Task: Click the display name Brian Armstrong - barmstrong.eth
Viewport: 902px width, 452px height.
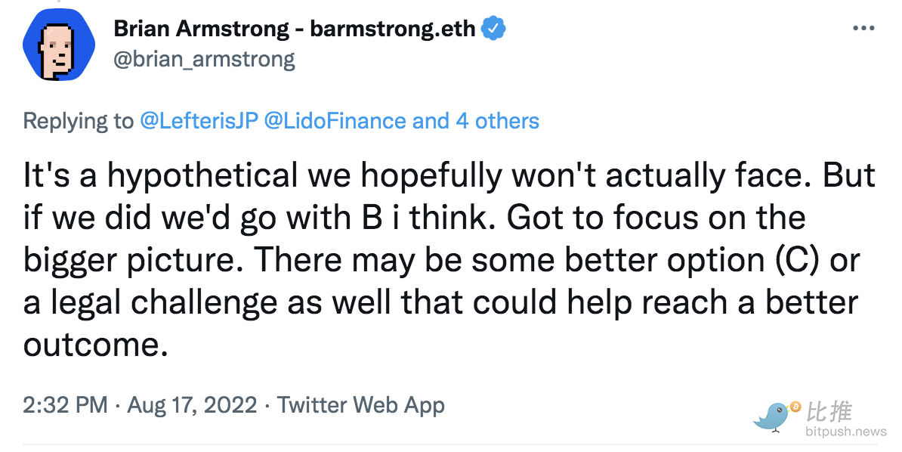Action: coord(295,28)
